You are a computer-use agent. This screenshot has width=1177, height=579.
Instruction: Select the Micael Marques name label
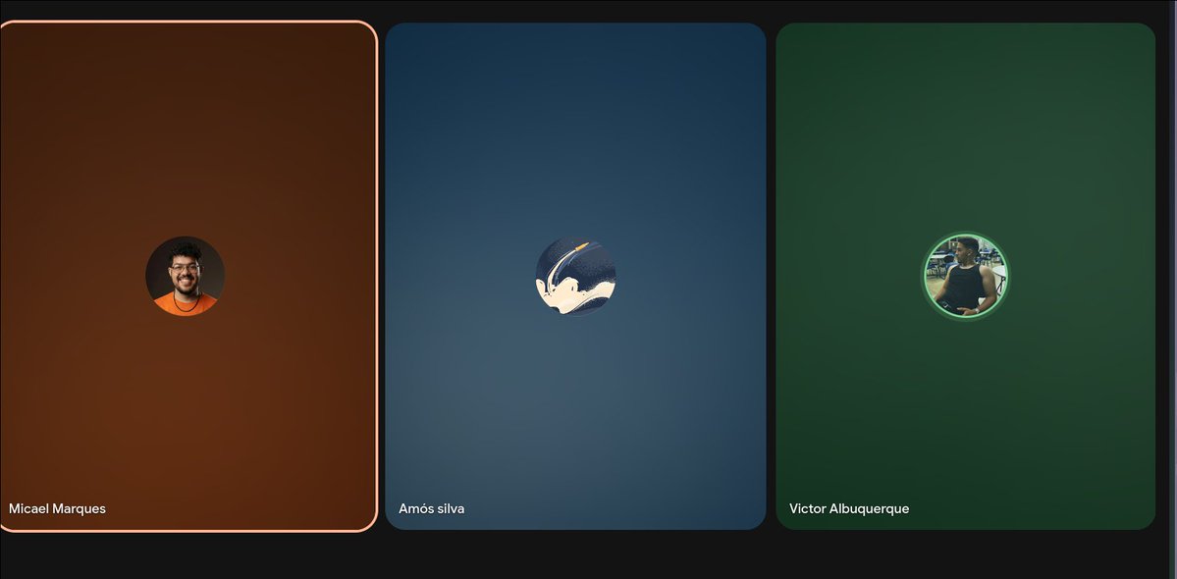(57, 508)
